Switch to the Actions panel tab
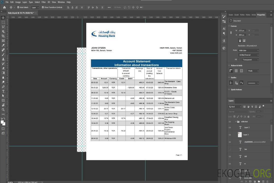 [x=253, y=15]
